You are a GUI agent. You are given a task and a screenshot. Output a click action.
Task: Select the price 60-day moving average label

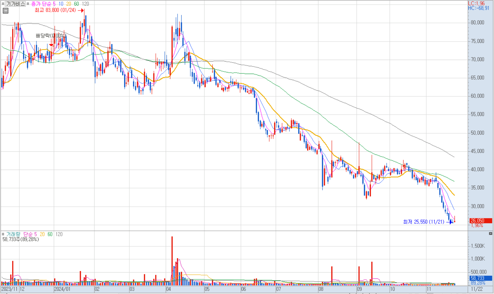tap(76, 4)
